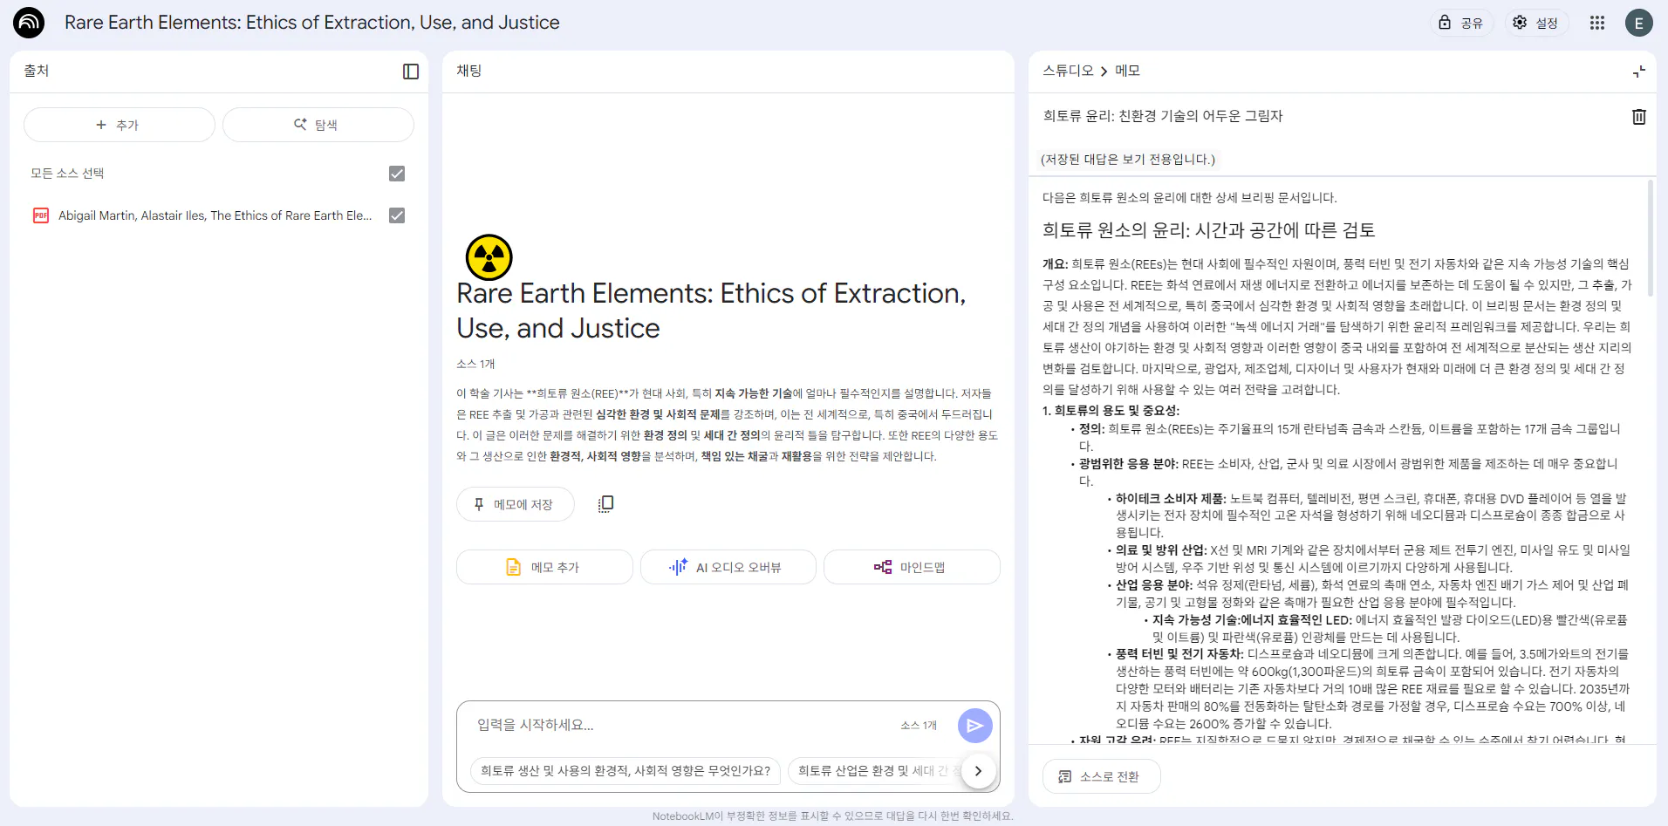Screen dimensions: 1668x826
Task: Click 탐색 to discover sources
Action: (318, 125)
